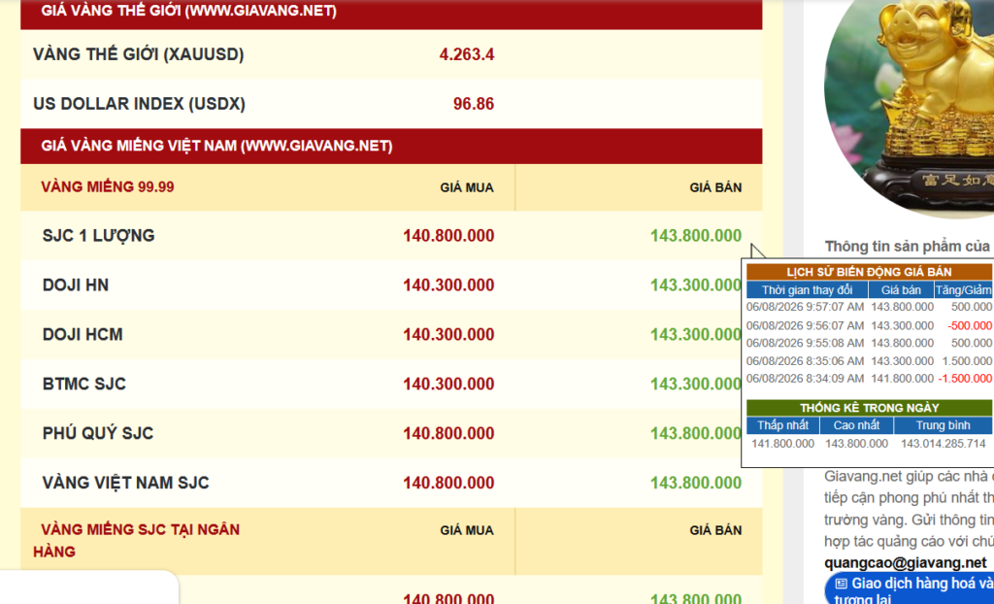The height and width of the screenshot is (604, 994).
Task: Click the Trung bình column header
Action: (943, 425)
